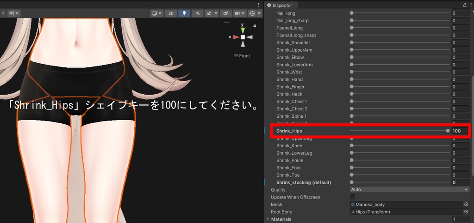This screenshot has width=474, height=223.
Task: Select the Shrink_Chest 2 label
Action: (x=292, y=109)
